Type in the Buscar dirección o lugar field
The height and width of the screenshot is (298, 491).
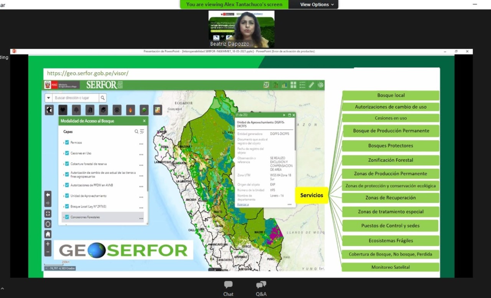(x=75, y=98)
